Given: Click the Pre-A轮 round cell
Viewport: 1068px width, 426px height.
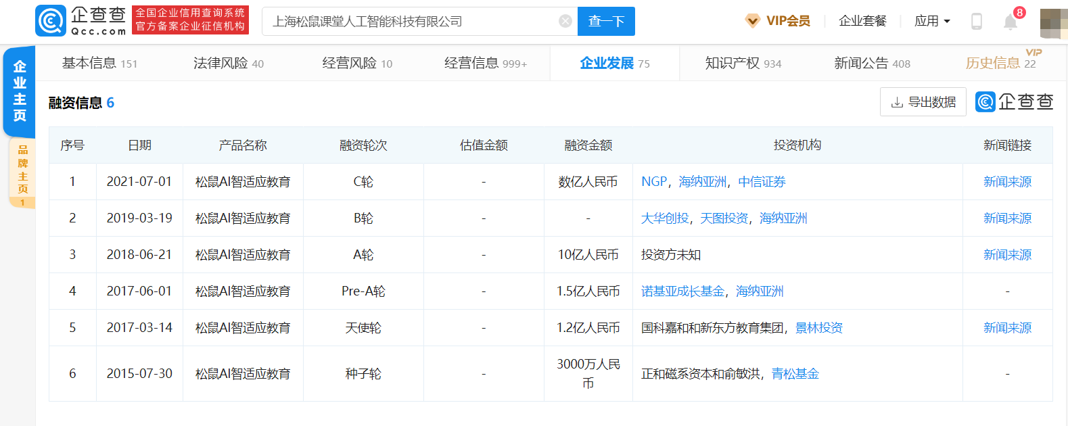Looking at the screenshot, I should pyautogui.click(x=363, y=291).
